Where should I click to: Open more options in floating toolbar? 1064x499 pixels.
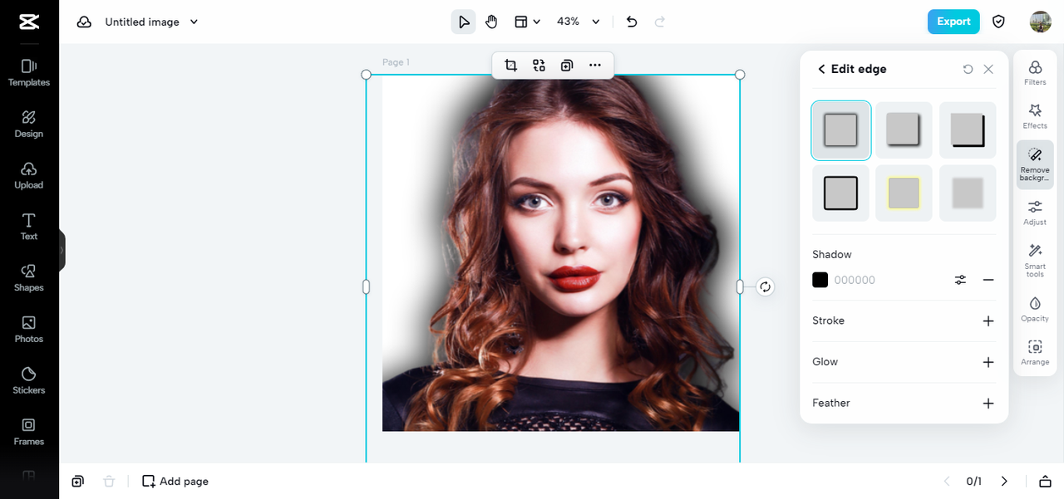coord(595,65)
